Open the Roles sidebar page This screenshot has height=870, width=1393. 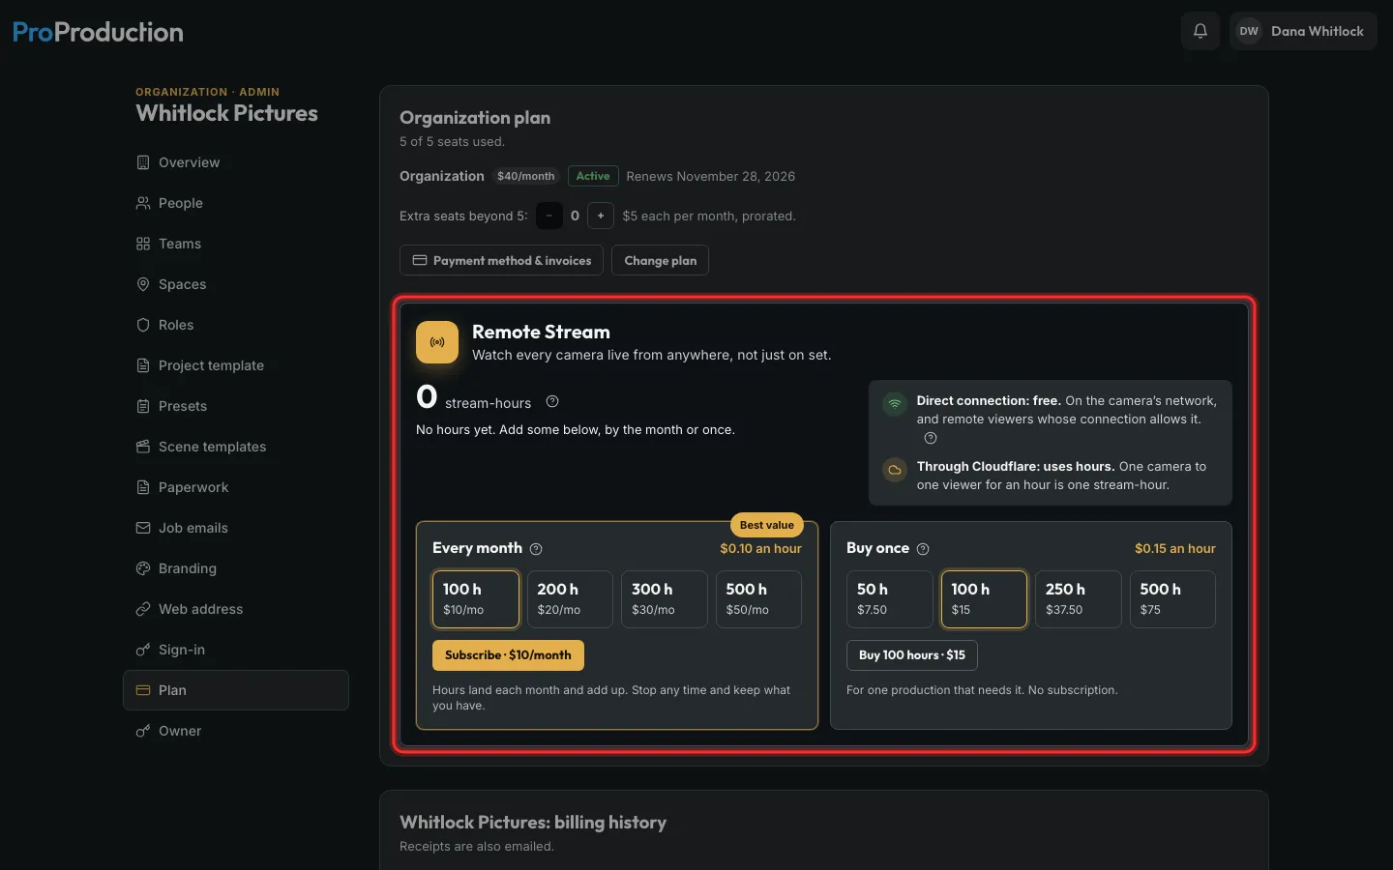(x=236, y=325)
